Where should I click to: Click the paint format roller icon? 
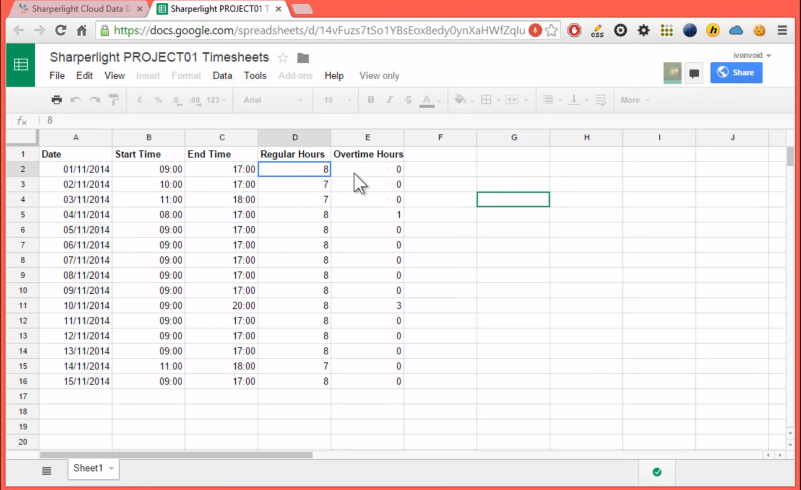click(x=114, y=100)
